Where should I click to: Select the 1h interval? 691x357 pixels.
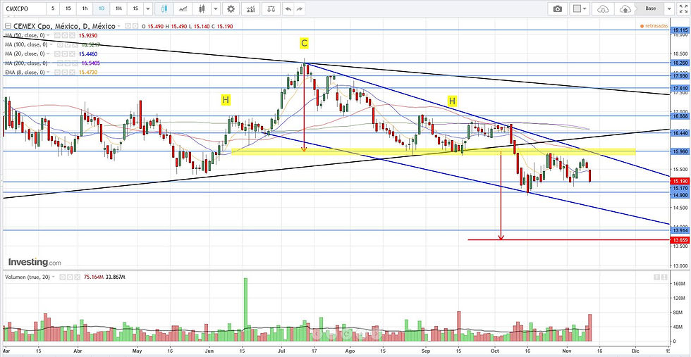pos(84,8)
